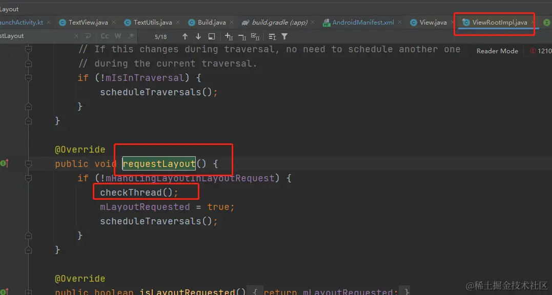Close the build.gradle (:app) tab
The height and width of the screenshot is (295, 552).
coord(313,22)
